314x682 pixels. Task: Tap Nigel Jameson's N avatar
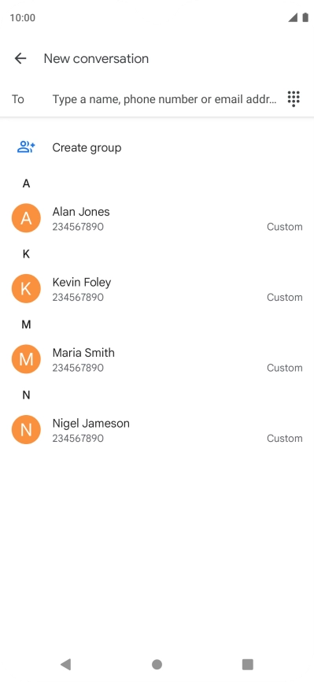coord(26,430)
